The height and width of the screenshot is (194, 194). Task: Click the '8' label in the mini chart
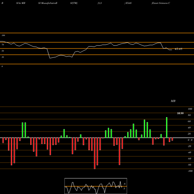tap(125, 184)
